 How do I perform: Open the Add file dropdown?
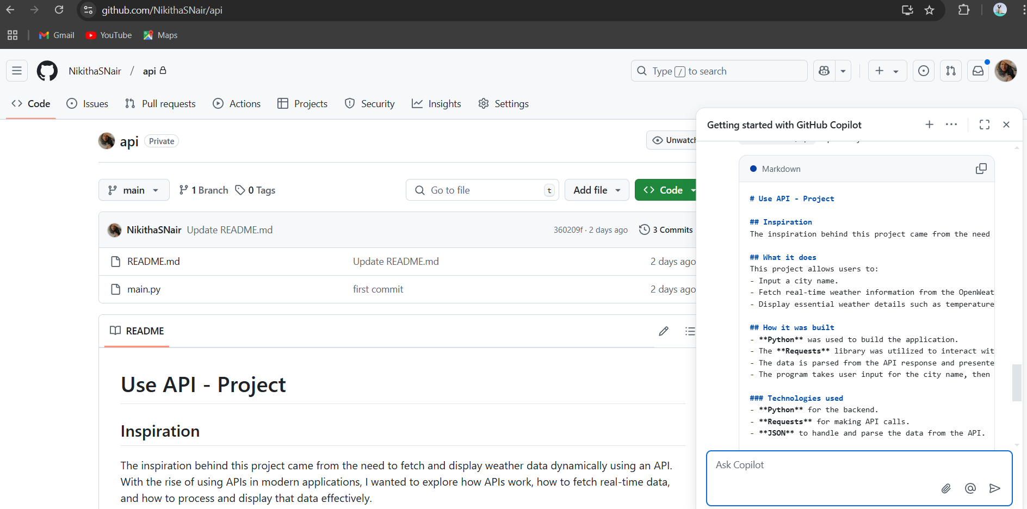click(597, 190)
